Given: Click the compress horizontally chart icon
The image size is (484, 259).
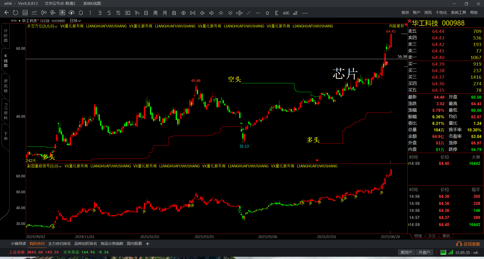Looking at the screenshot, I should click(193, 13).
